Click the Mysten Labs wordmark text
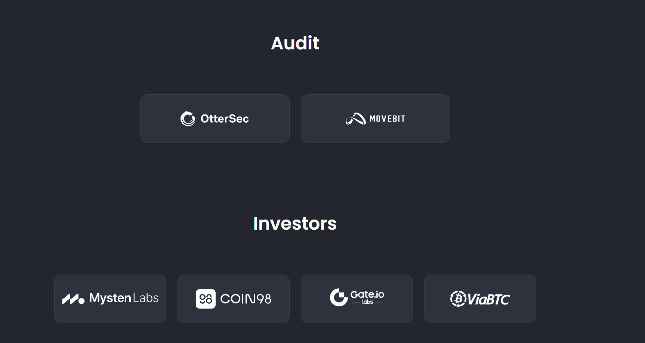Image resolution: width=645 pixels, height=343 pixels. point(124,298)
